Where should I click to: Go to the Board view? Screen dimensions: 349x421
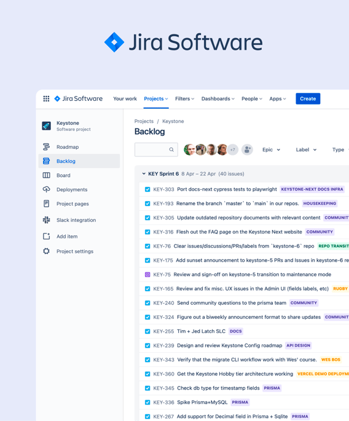(63, 175)
